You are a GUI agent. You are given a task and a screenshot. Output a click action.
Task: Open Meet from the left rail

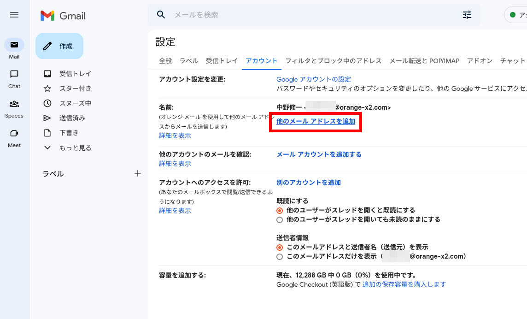click(14, 134)
